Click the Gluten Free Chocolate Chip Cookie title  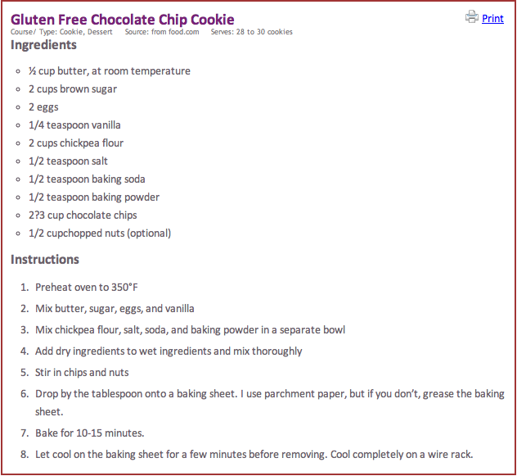[123, 19]
